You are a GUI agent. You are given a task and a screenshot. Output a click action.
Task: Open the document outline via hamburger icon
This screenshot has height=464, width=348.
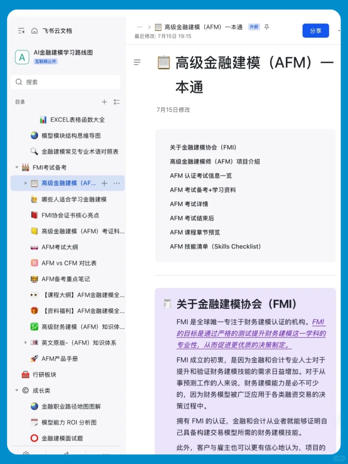coord(137,62)
